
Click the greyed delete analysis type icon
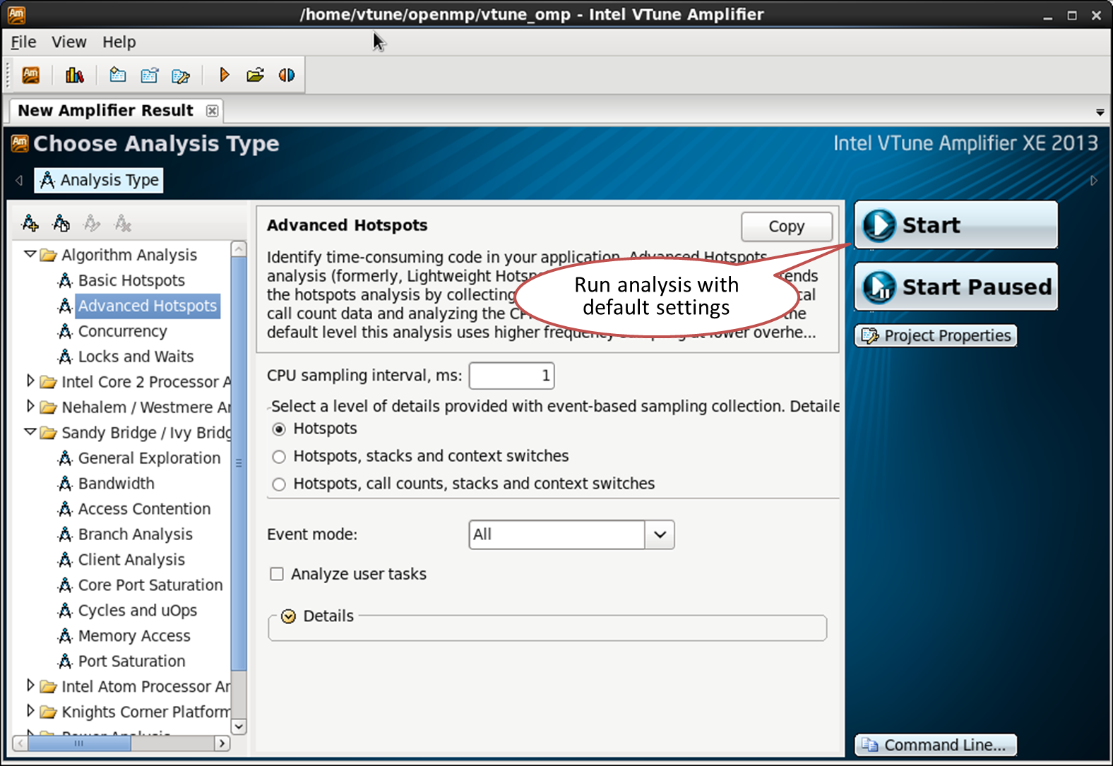[x=123, y=224]
